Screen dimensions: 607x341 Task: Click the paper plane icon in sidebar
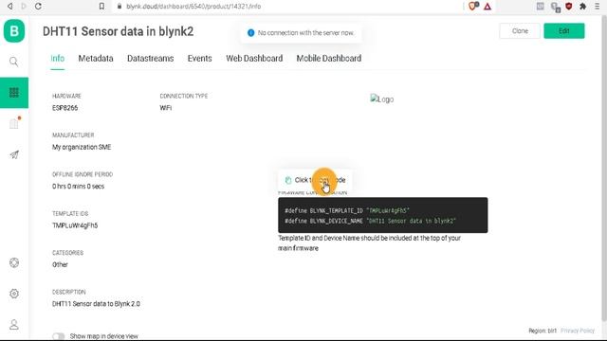tap(14, 154)
